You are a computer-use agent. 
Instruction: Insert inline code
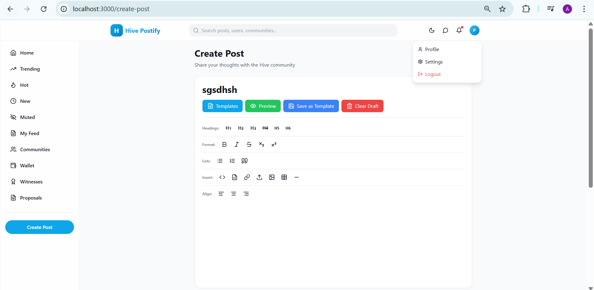coord(222,177)
